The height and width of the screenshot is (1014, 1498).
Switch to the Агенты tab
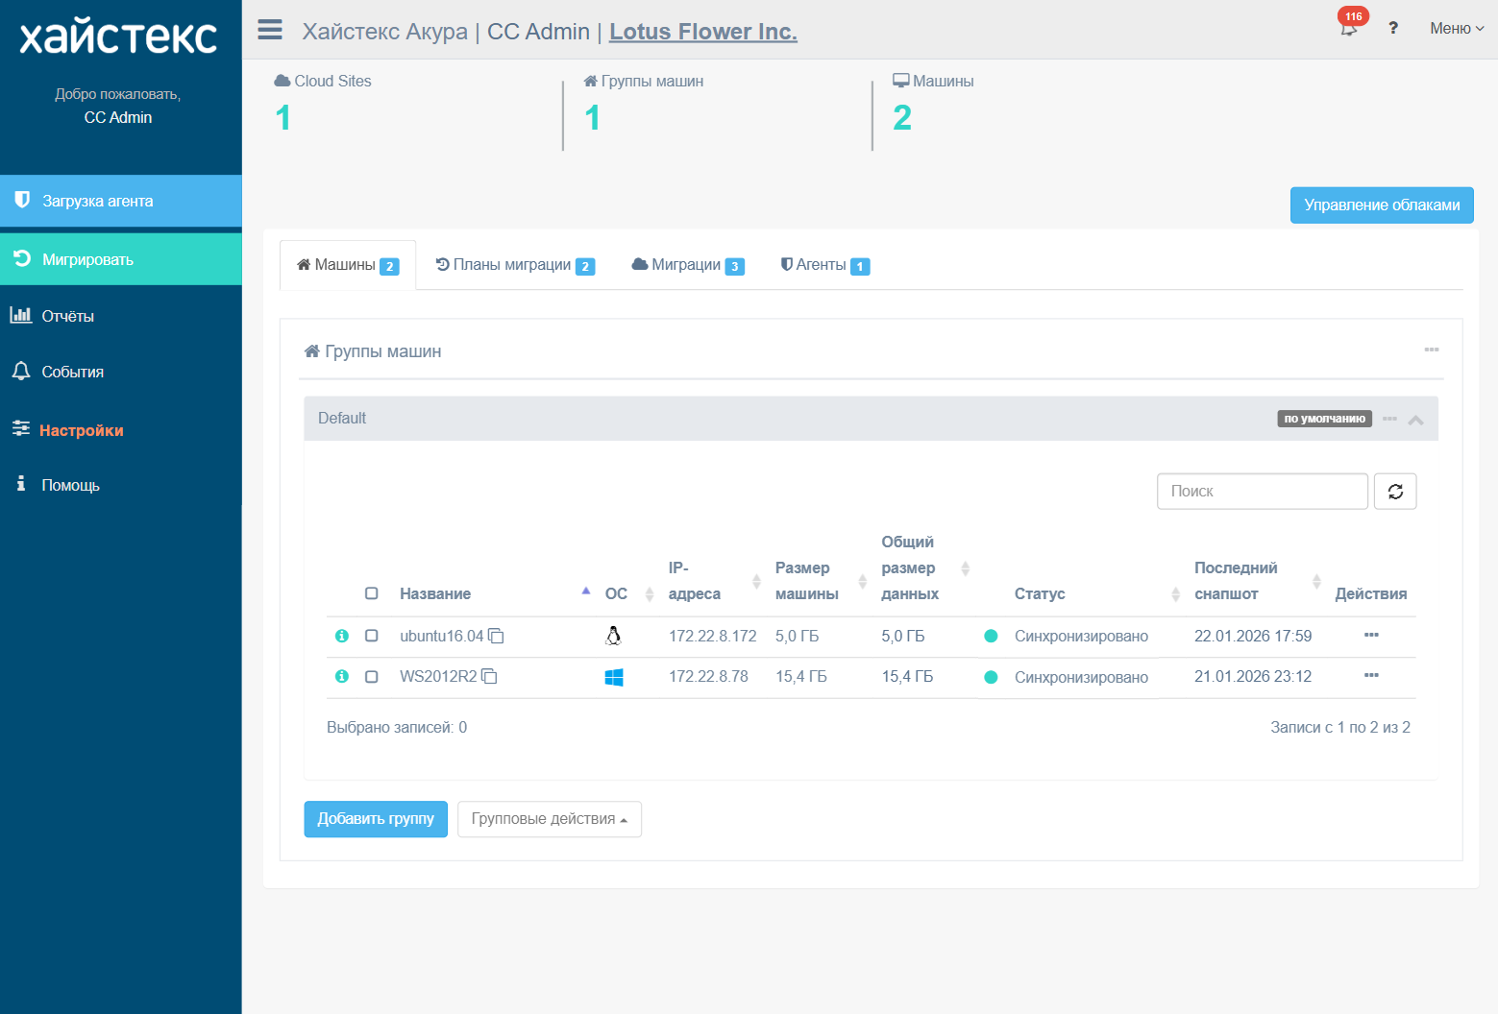pos(824,265)
